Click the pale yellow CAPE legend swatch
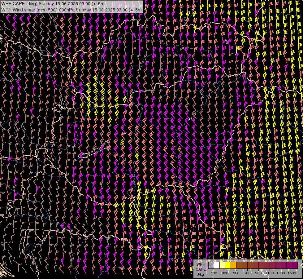This screenshot has width=303, height=279. pyautogui.click(x=223, y=265)
